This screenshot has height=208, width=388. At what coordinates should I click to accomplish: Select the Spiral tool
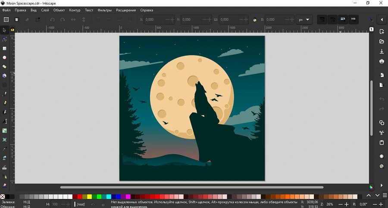4,85
